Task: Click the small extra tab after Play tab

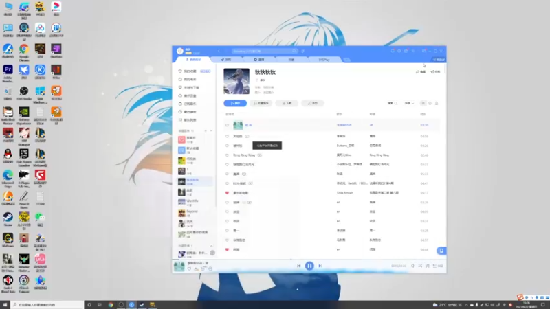Action: tap(347, 60)
